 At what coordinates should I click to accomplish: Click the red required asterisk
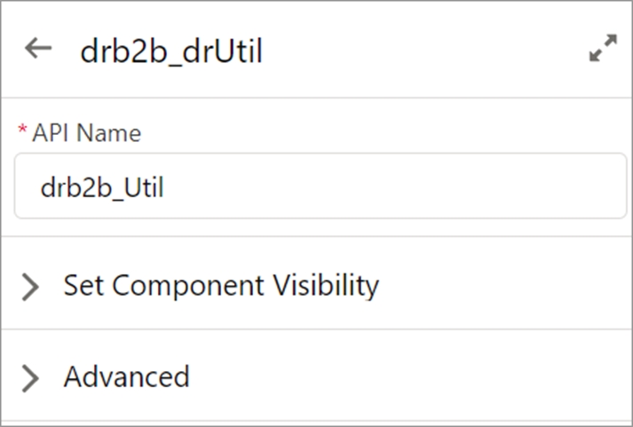click(22, 131)
